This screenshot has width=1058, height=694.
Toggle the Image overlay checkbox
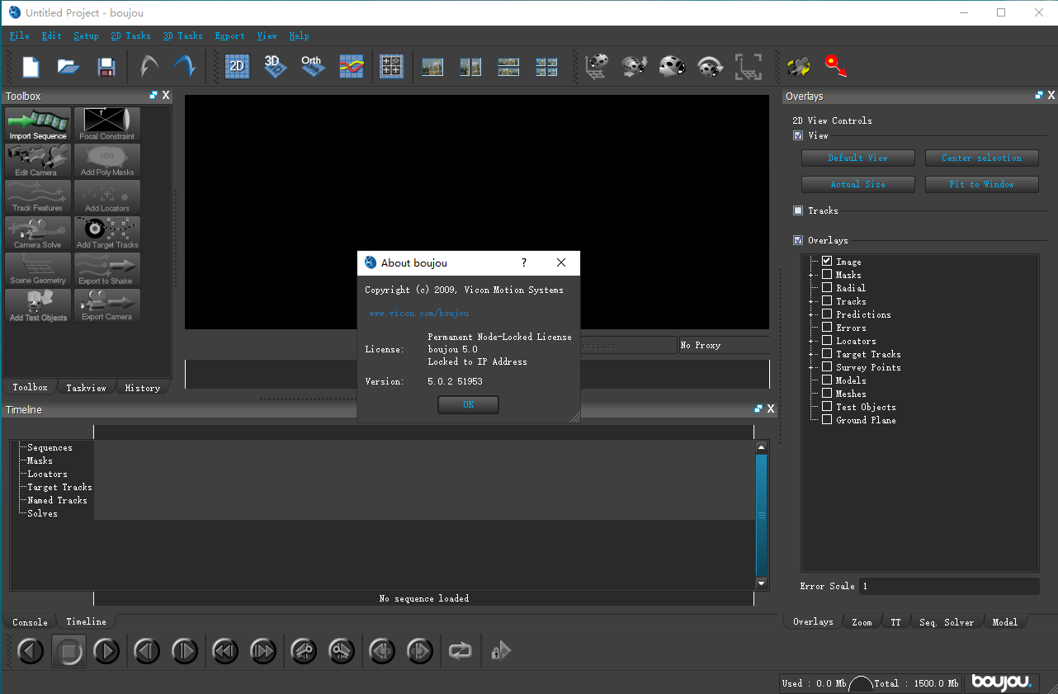[x=827, y=262]
